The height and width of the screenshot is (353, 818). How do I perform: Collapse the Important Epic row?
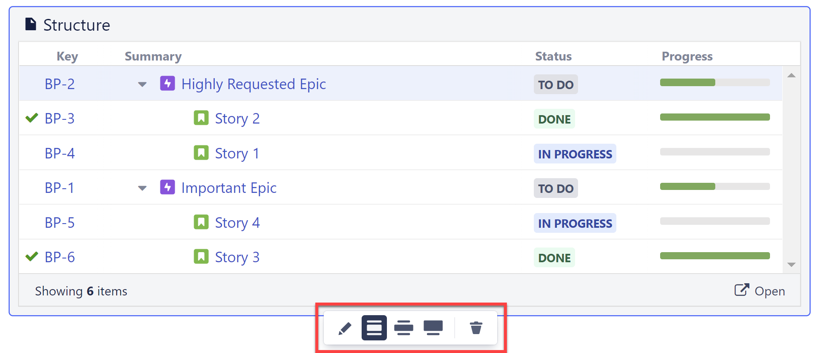[142, 188]
